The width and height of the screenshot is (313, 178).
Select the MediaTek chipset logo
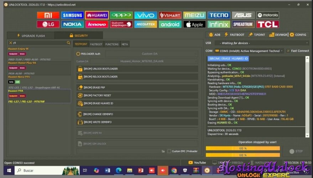146,25
